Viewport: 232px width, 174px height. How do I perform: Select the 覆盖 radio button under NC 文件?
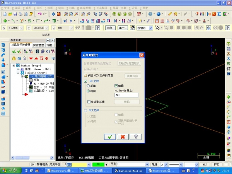click(89, 85)
